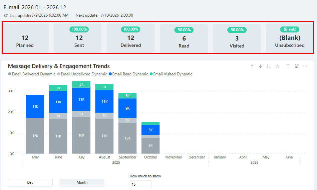317x190 pixels.
Task: Click the drill up arrow icon
Action: (252, 66)
